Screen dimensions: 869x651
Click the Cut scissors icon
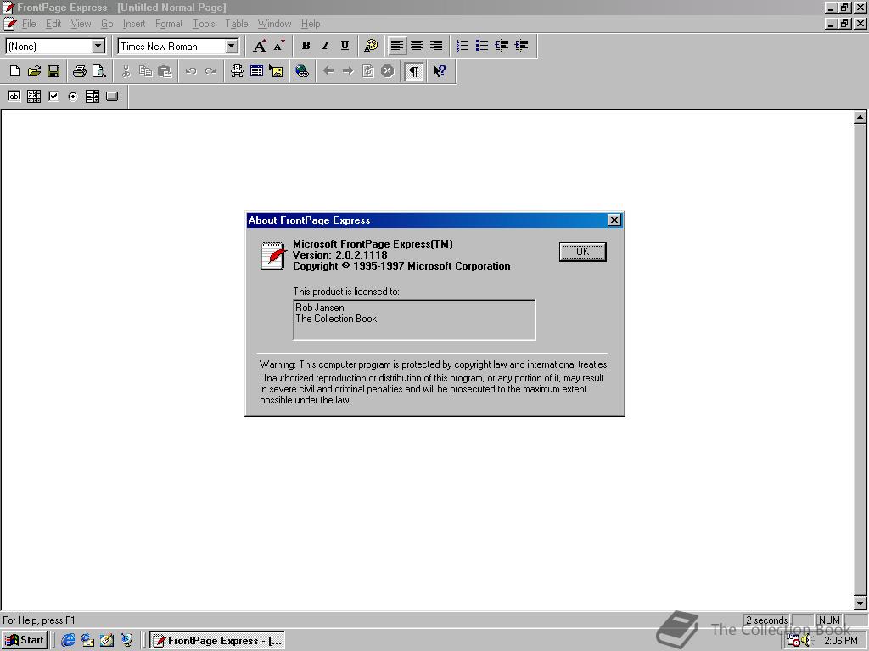coord(126,71)
